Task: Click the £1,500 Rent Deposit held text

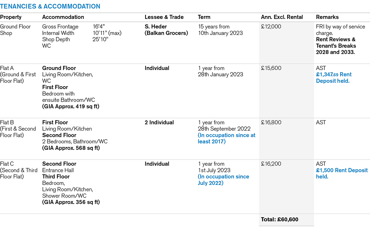Action: (342, 173)
